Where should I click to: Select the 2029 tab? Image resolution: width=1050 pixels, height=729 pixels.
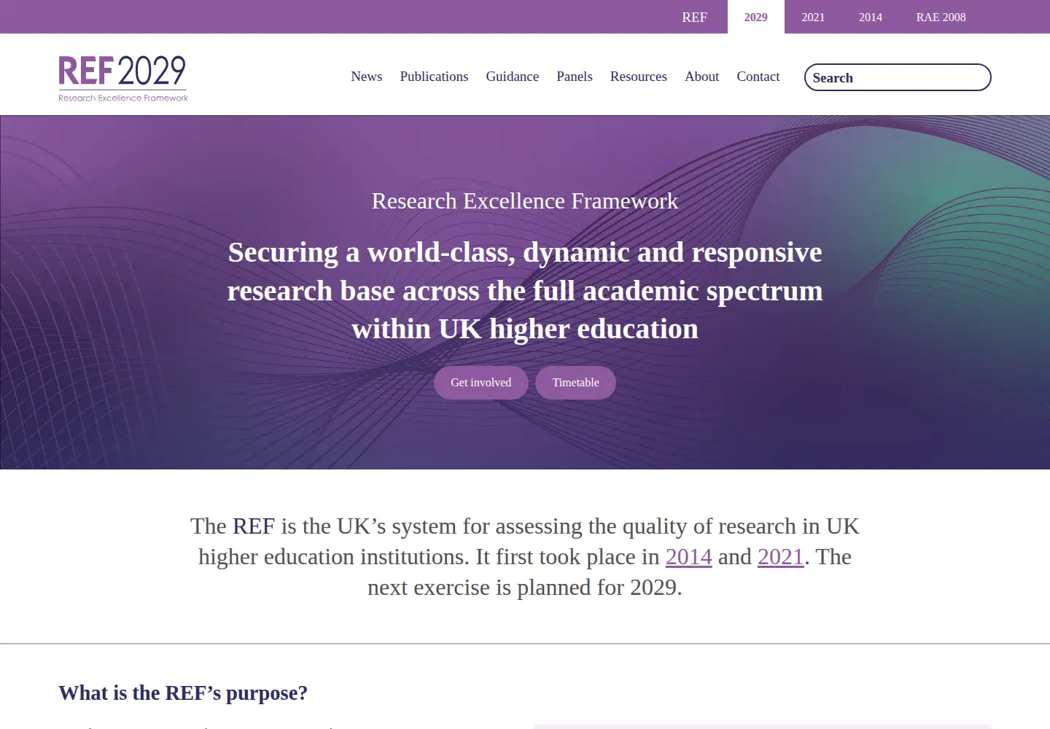coord(755,17)
